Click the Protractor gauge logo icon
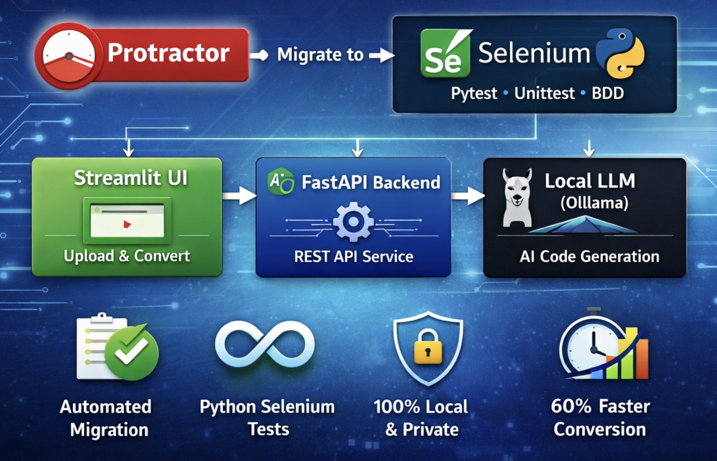 tap(69, 56)
